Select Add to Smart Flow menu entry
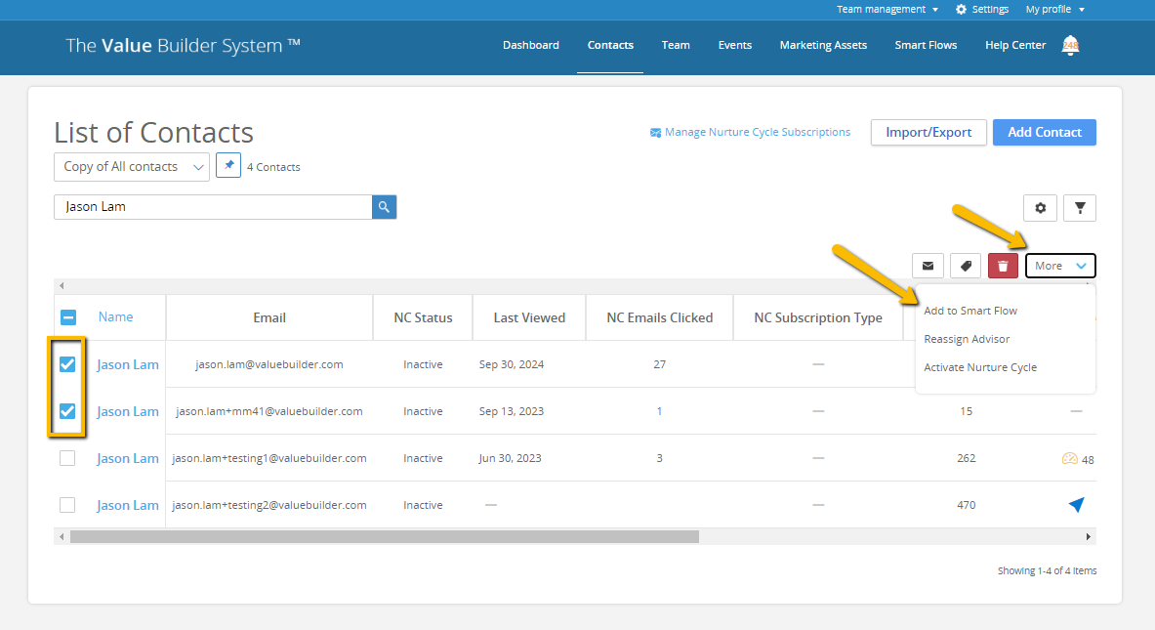This screenshot has height=630, width=1155. click(969, 310)
